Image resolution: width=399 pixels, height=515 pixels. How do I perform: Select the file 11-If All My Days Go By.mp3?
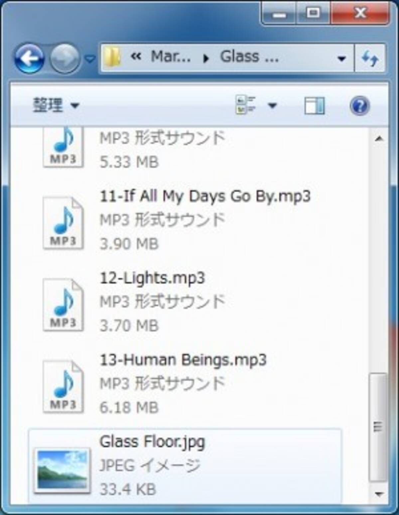(x=205, y=196)
